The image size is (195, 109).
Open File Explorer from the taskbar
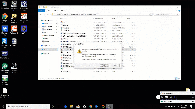coord(72,106)
